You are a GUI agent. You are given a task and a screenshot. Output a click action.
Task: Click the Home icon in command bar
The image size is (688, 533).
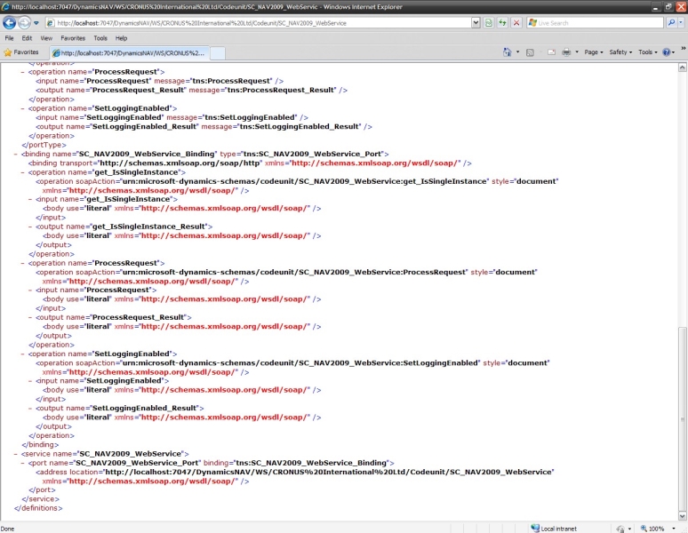508,52
